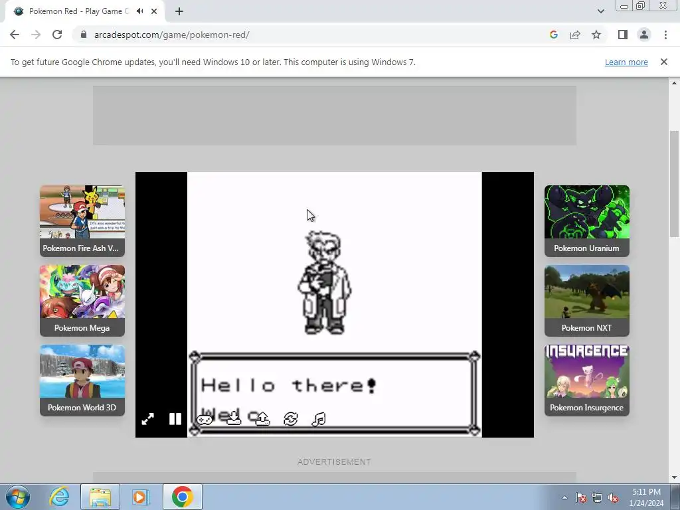Go back to the previous page
The image size is (680, 510).
click(x=15, y=35)
